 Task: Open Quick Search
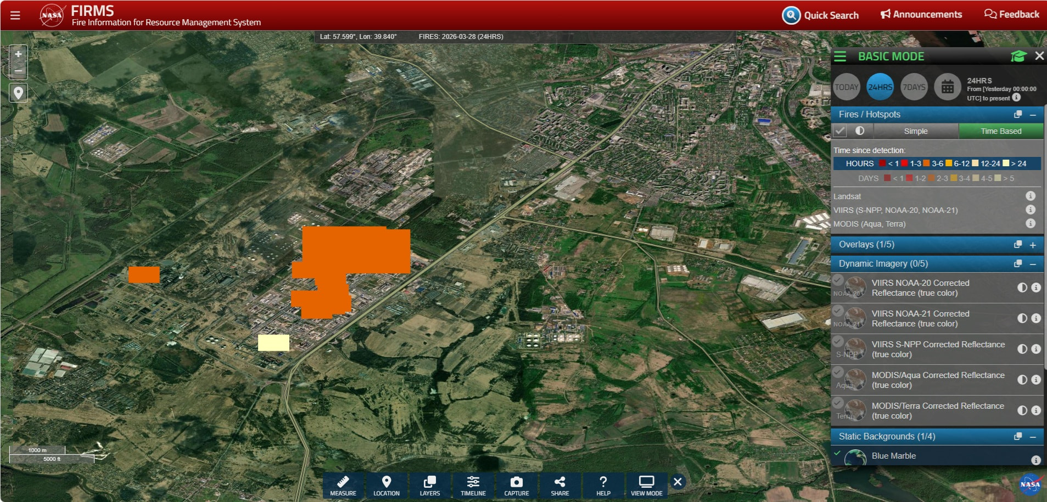click(821, 15)
